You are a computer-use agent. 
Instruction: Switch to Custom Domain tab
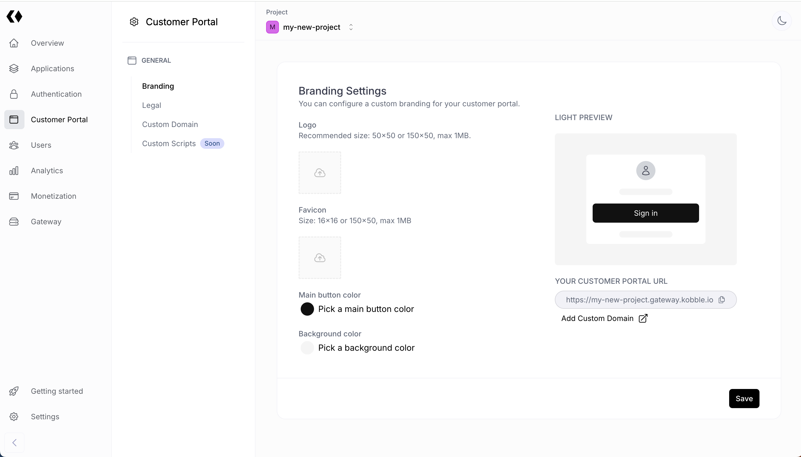pyautogui.click(x=170, y=124)
